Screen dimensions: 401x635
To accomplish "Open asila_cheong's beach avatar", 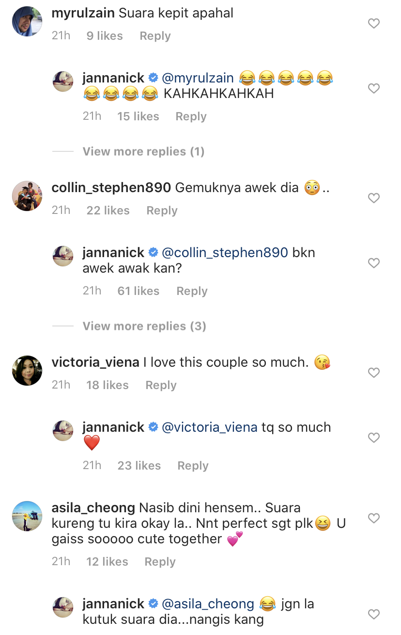I will click(x=27, y=516).
